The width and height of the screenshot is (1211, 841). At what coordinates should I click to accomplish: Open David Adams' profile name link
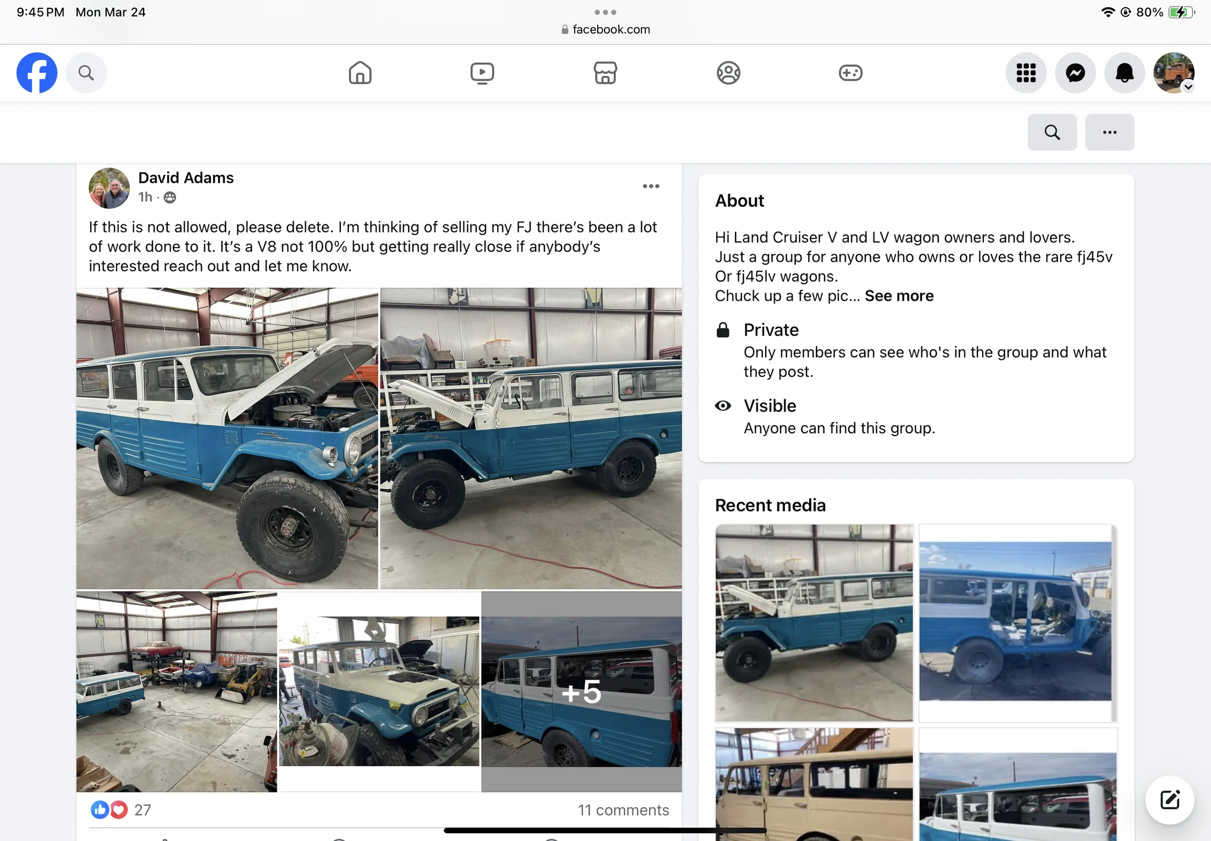point(186,178)
